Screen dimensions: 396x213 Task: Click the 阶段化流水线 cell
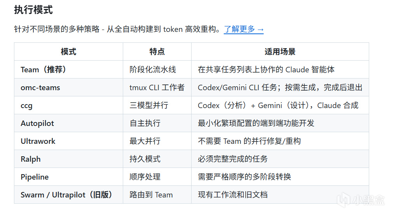[157, 70]
